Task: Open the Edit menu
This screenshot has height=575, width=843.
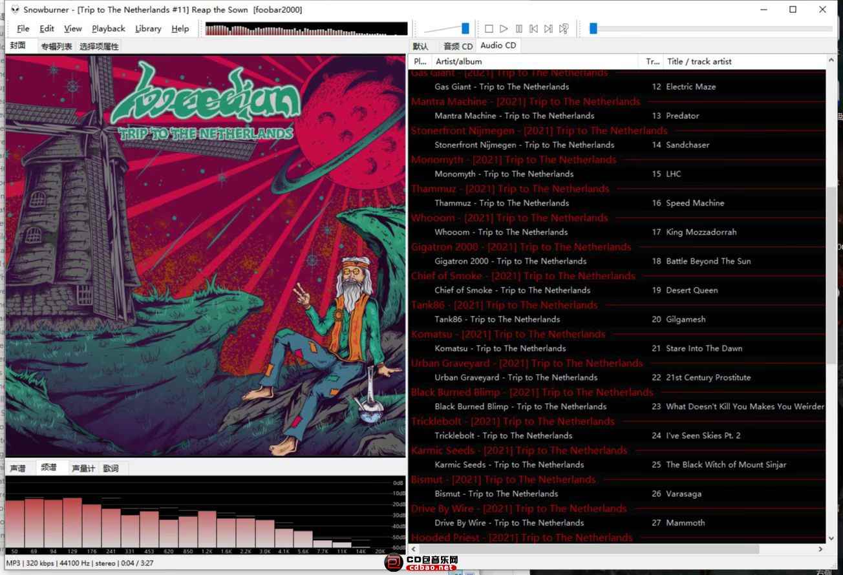Action: pos(47,28)
